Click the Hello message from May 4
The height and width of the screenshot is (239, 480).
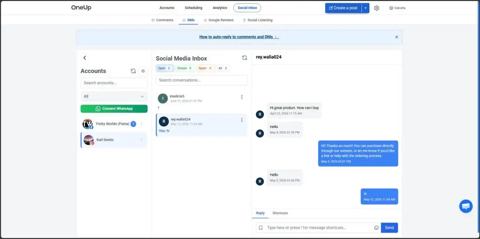[x=285, y=129]
